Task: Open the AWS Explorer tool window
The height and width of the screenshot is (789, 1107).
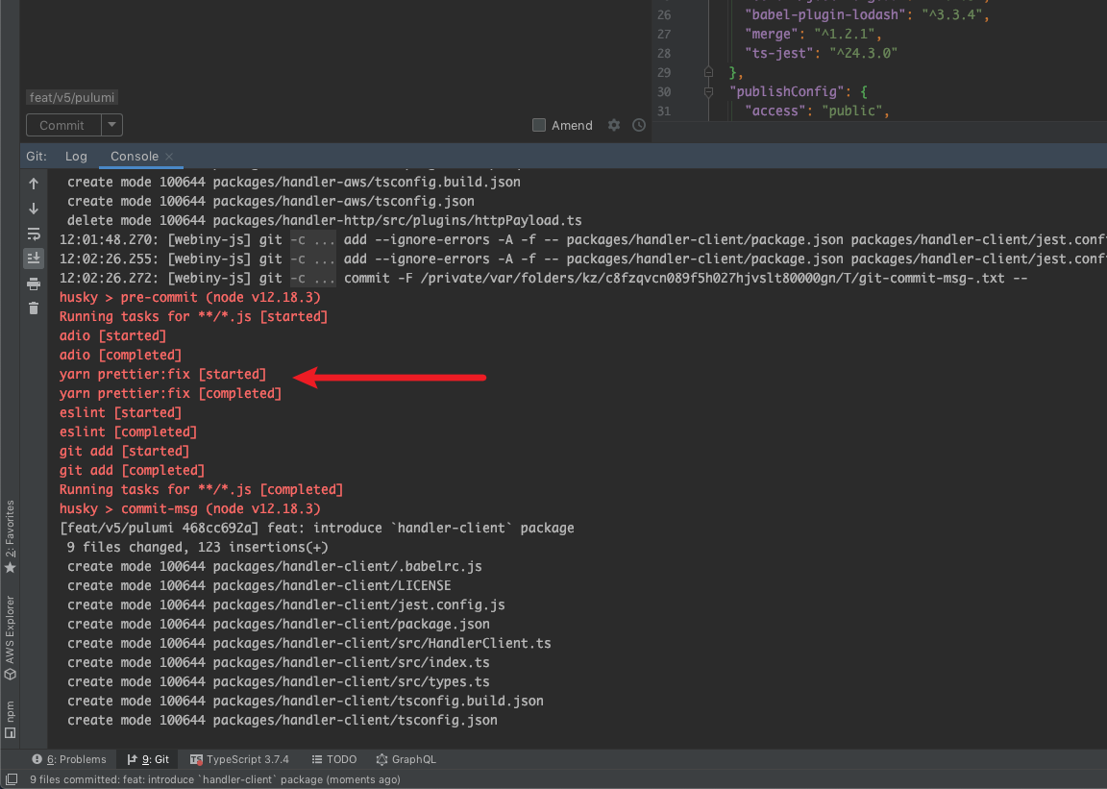Action: (10, 638)
